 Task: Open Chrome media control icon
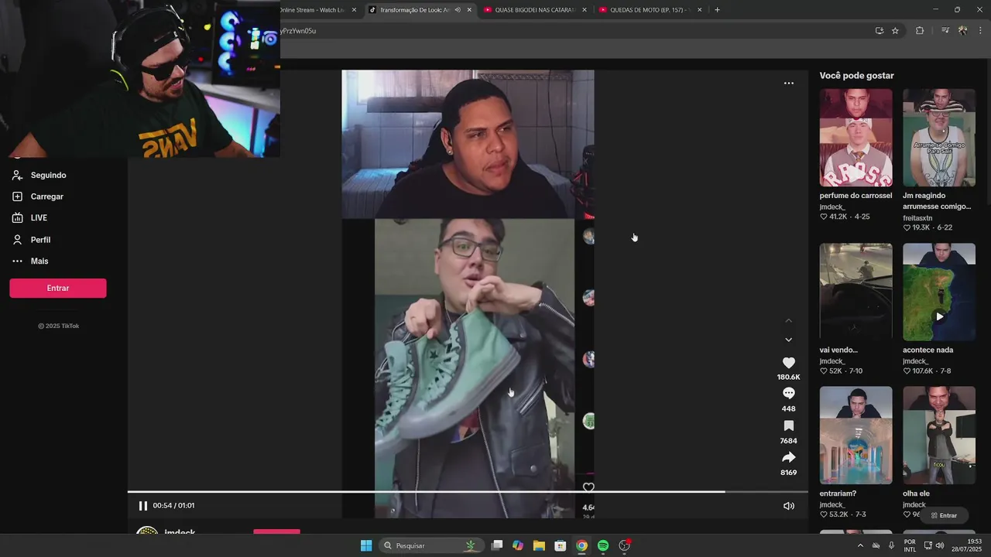tap(945, 31)
